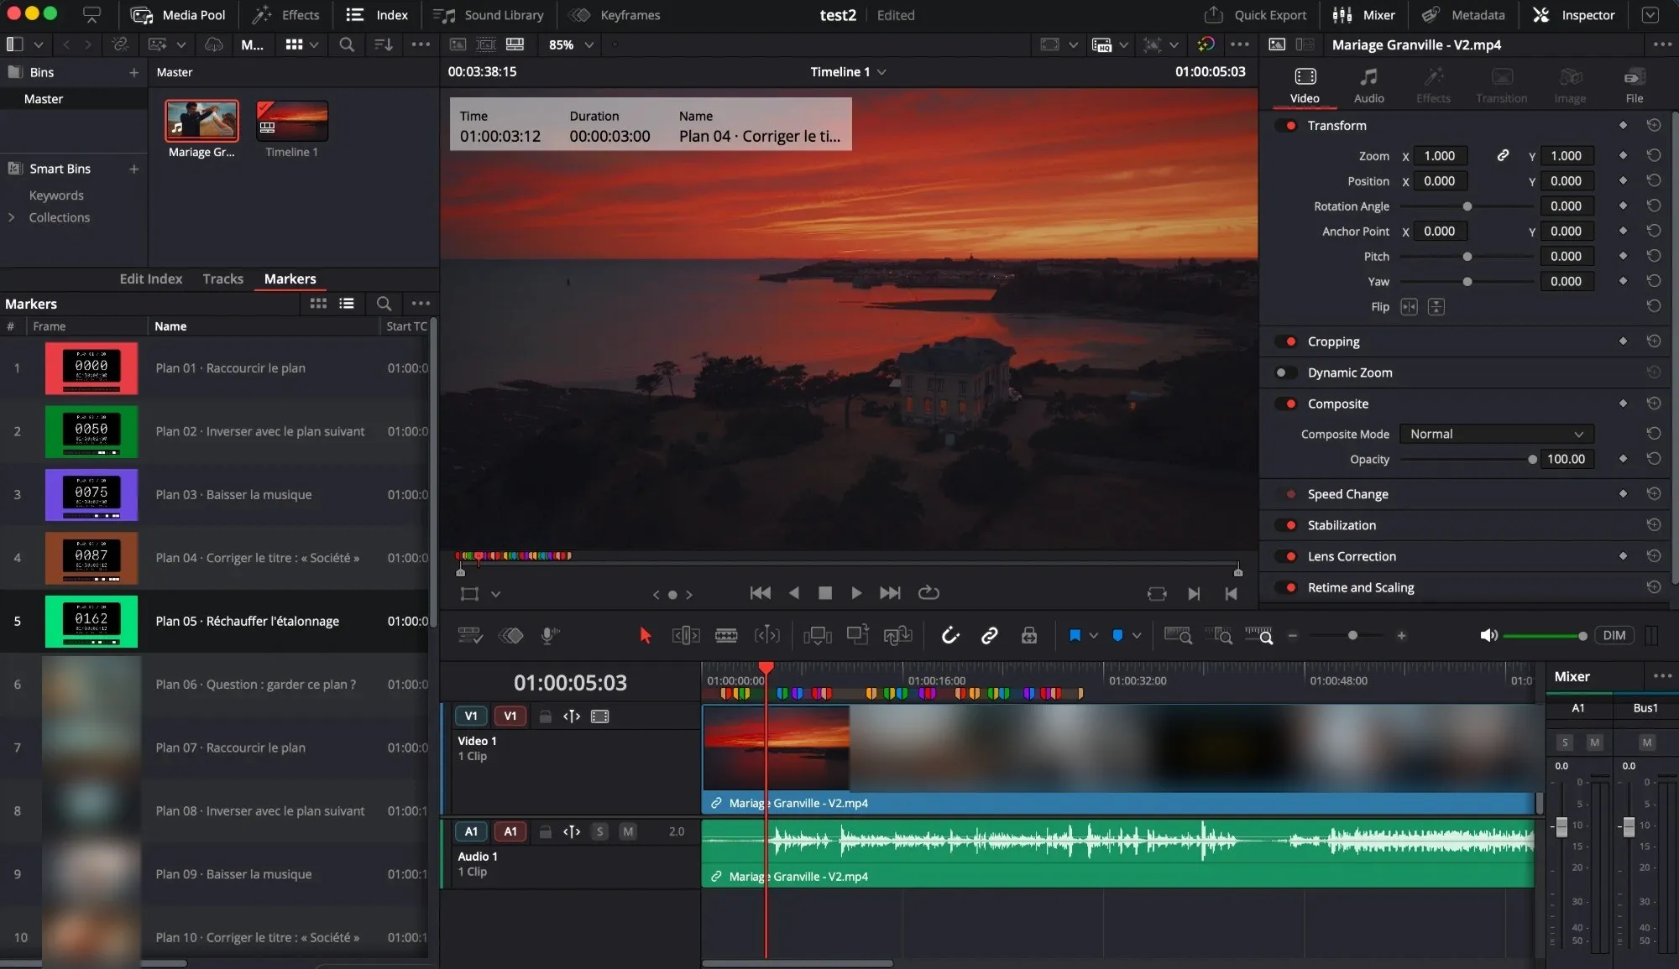Click the Replace Clip icon
Screen dimensions: 1679x969
[897, 635]
